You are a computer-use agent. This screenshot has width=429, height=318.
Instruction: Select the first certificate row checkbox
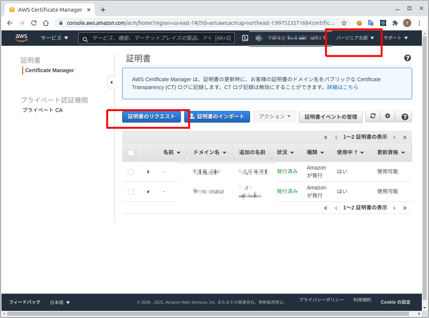(131, 172)
